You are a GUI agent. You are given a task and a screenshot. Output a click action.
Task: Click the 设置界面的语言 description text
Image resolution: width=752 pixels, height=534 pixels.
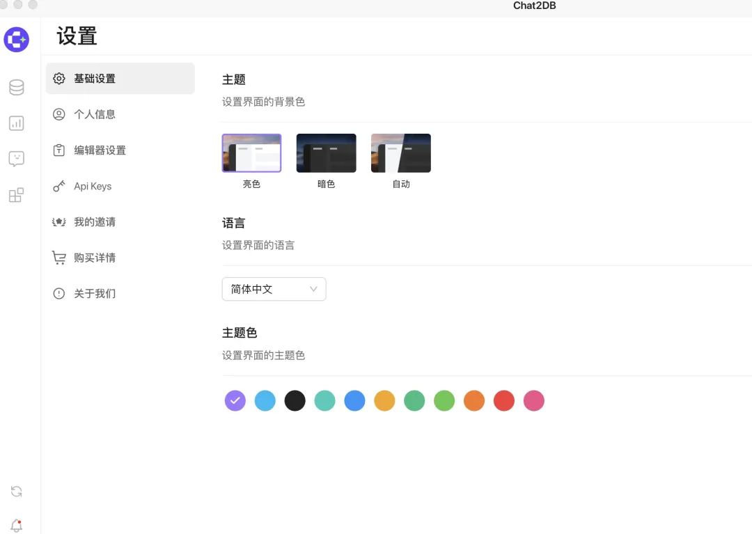click(258, 245)
